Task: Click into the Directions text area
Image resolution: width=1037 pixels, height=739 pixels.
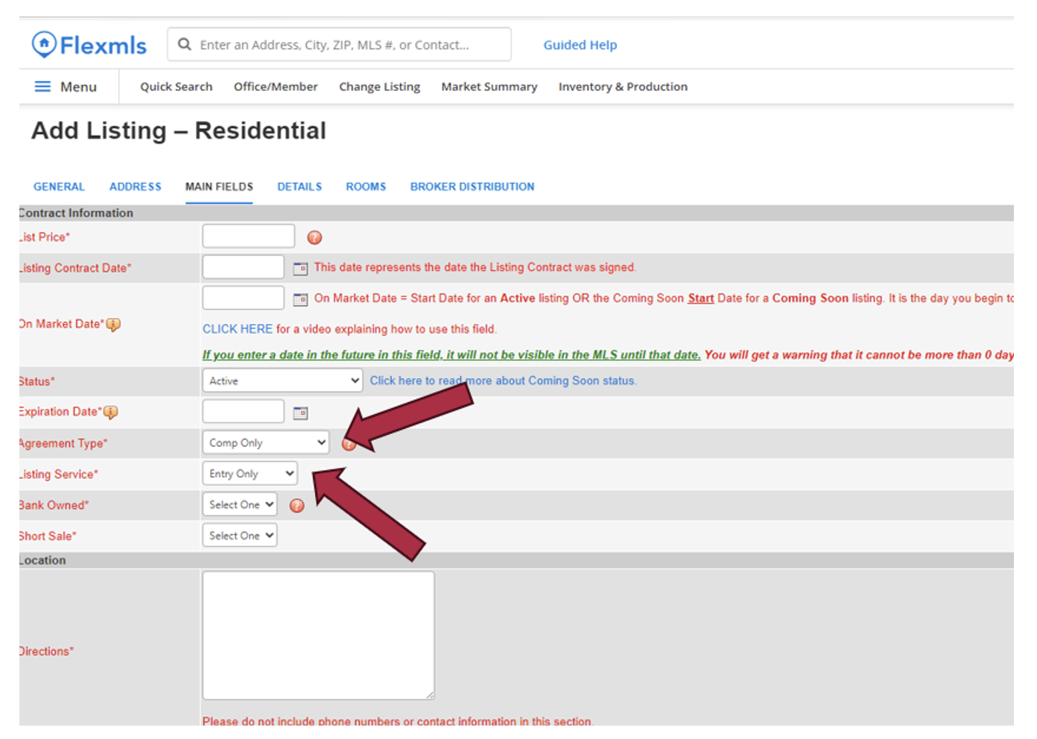Action: click(x=318, y=635)
